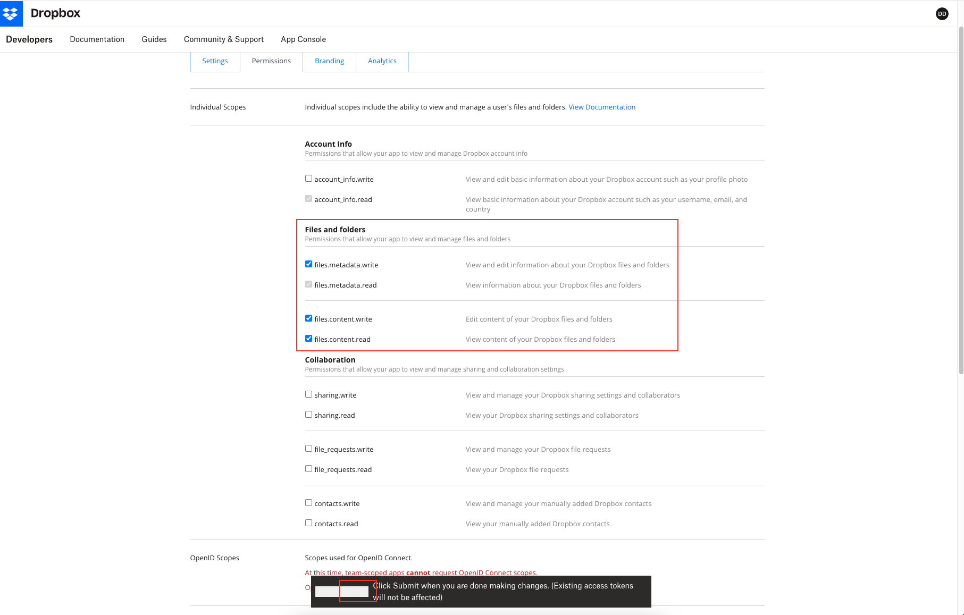Screen dimensions: 964x615
Task: Open Community & Support
Action: (x=224, y=39)
